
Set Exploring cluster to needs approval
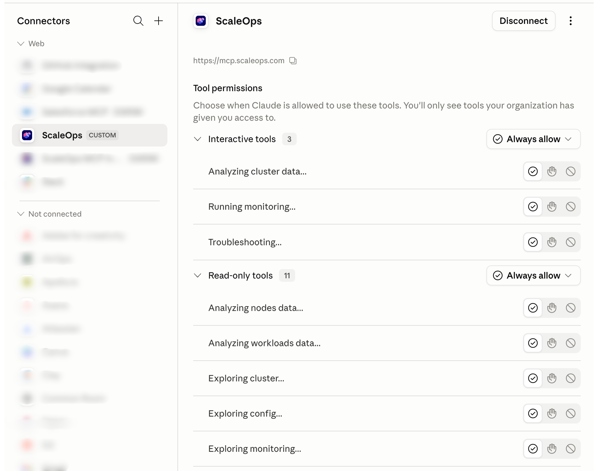[x=551, y=378]
